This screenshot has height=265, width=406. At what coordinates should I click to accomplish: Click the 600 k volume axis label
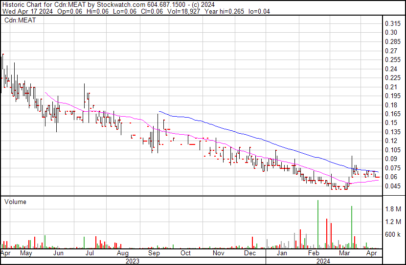click(393, 235)
